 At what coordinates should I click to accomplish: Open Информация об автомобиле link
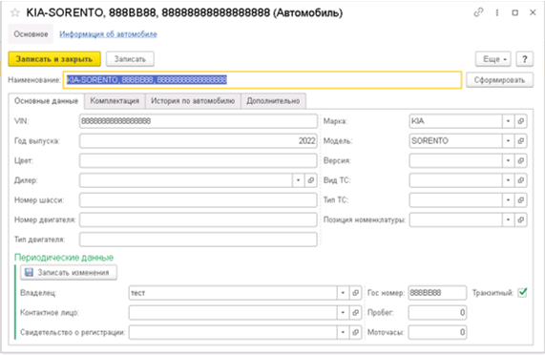tap(108, 34)
